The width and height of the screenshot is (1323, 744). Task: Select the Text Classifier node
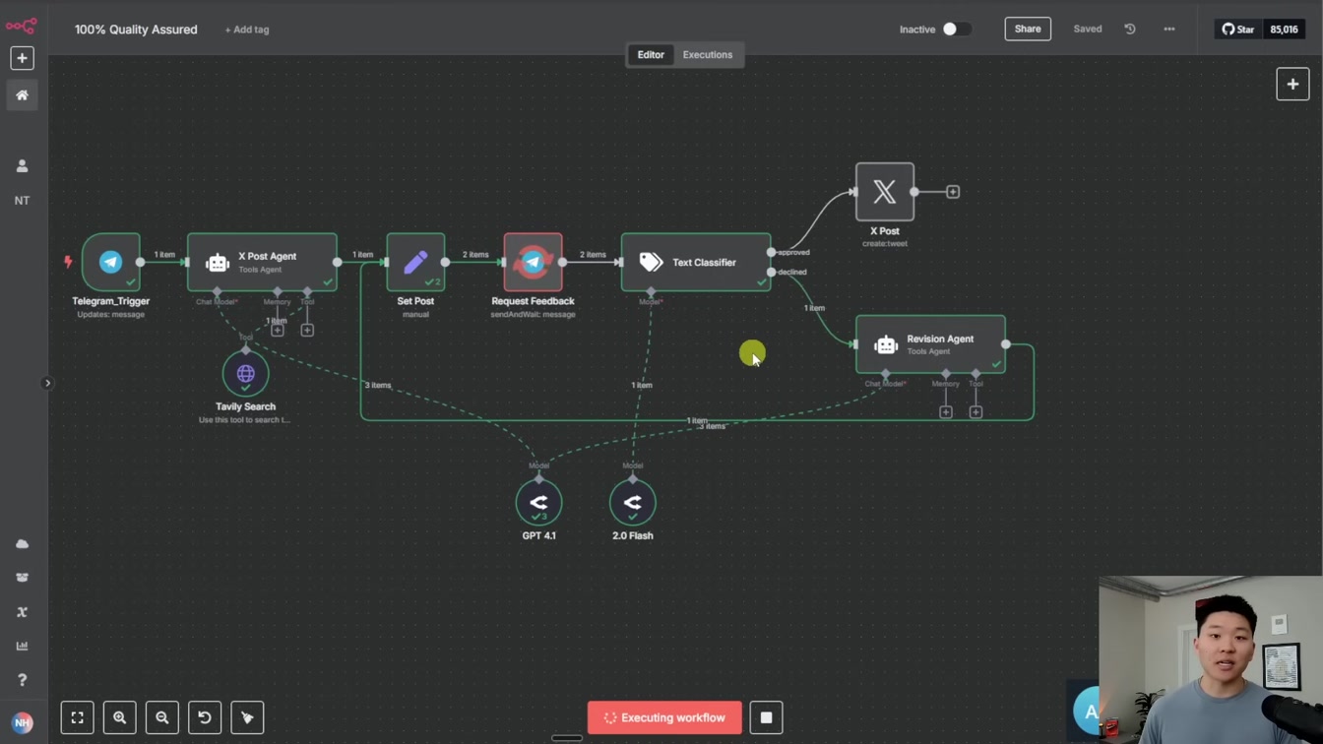696,262
